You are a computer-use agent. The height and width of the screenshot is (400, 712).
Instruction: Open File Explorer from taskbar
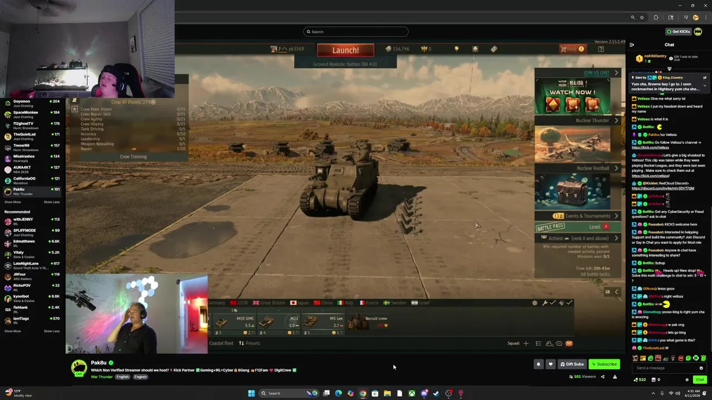coord(387,393)
